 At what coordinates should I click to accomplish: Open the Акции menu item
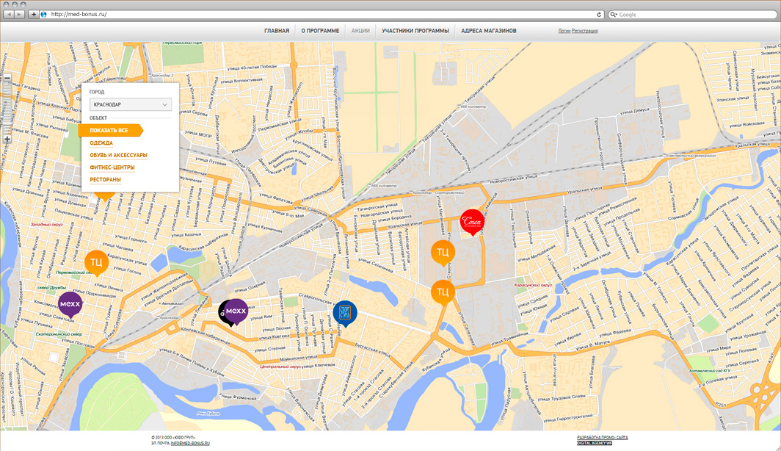360,31
